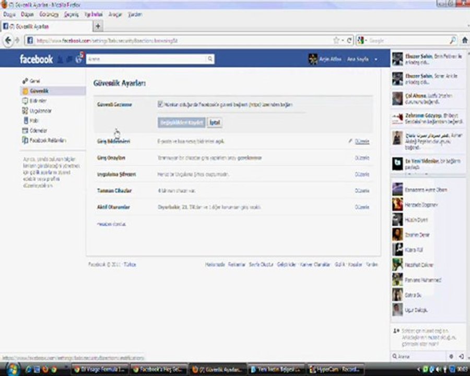Select Güvenlik in the left sidebar
The height and width of the screenshot is (376, 470).
[53, 91]
